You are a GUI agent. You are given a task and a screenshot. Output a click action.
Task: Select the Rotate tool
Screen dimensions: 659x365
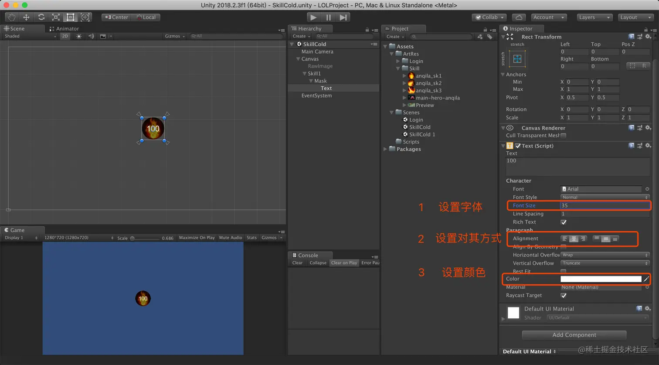coord(41,17)
